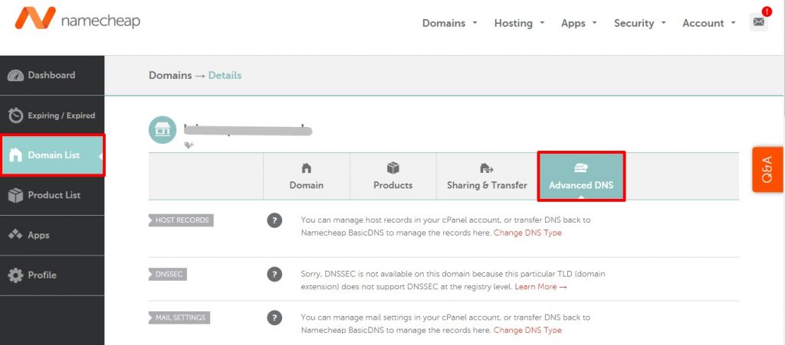Open Profile in the sidebar
This screenshot has height=345, width=785.
pyautogui.click(x=52, y=275)
